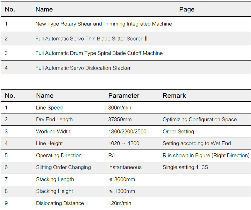Select the '≤ 3600mm' stacking length value
The width and height of the screenshot is (251, 210).
click(122, 179)
